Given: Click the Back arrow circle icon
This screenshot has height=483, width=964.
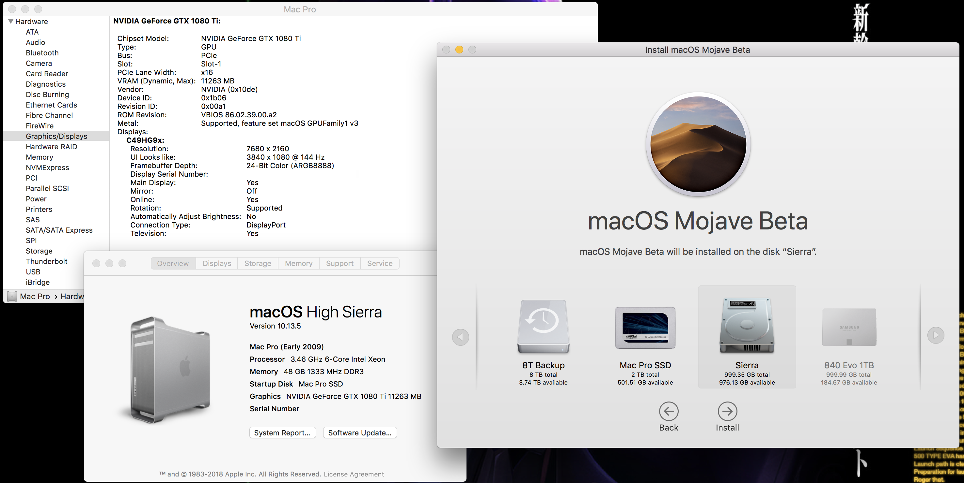Looking at the screenshot, I should (668, 411).
